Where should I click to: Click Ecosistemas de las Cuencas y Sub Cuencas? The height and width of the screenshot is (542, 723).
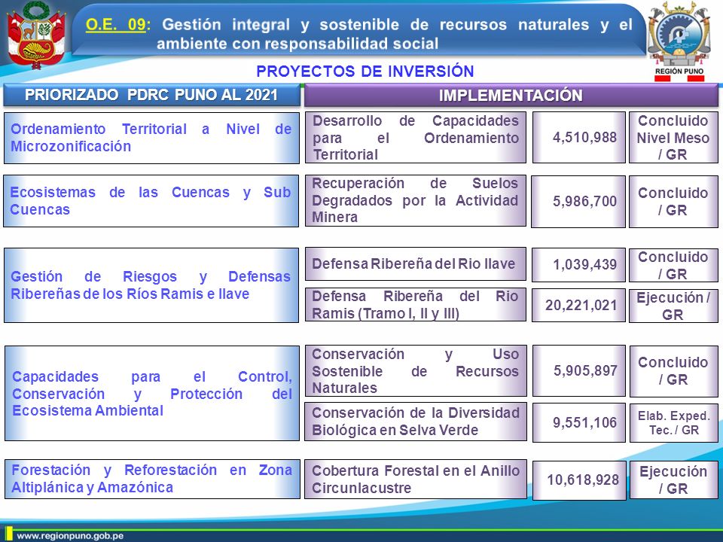151,201
